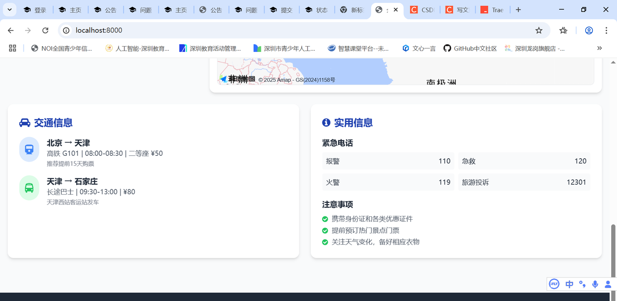617x301 pixels.
Task: Open the tab search dropdown arrow
Action: 9,10
